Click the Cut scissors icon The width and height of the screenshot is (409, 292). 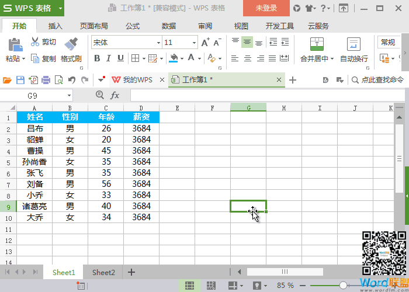34,41
